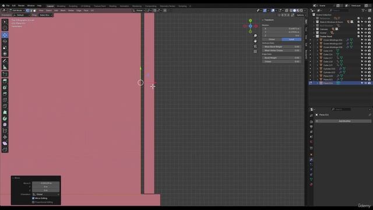Activate the Scale tool in left toolbar
This screenshot has width=373, height=210.
click(x=5, y=47)
